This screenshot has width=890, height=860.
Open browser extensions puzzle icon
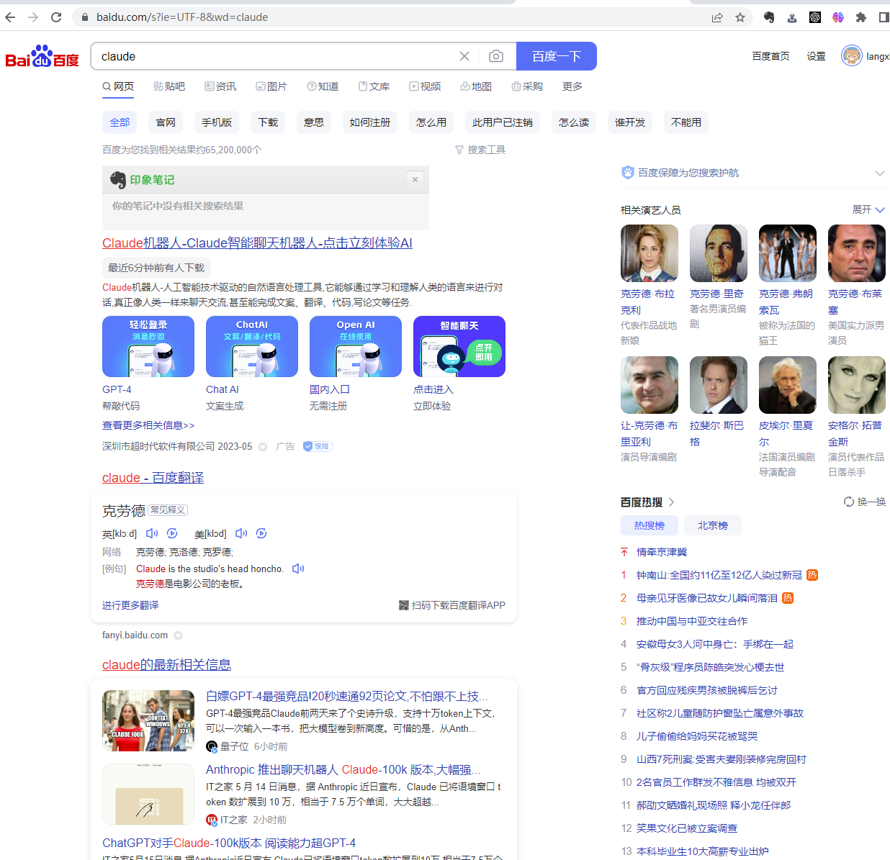pyautogui.click(x=861, y=17)
